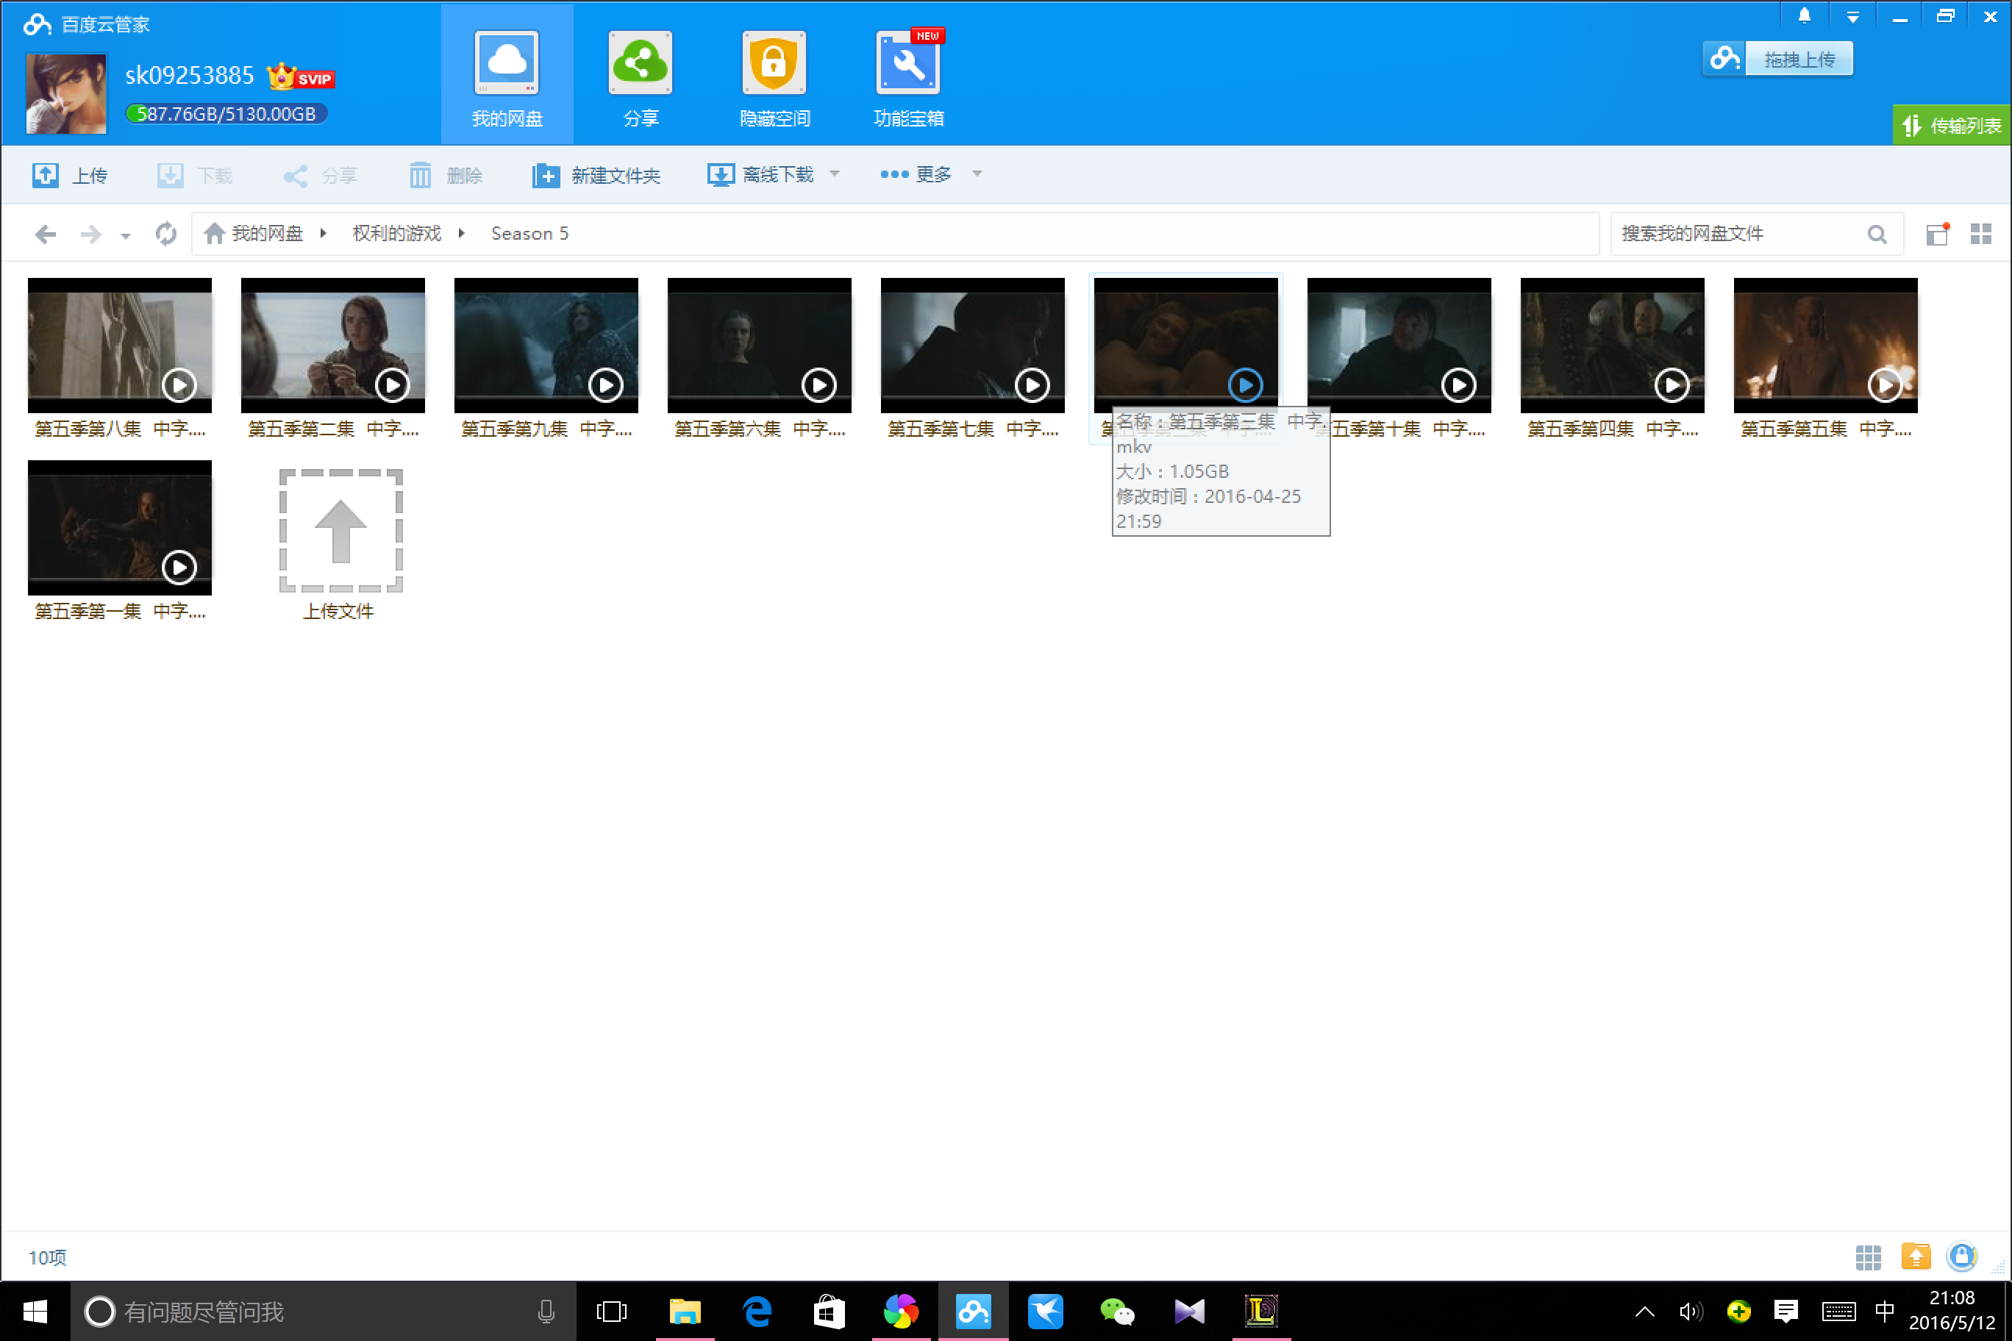Screen dimensions: 2012x1341
Task: Click the 上传文件 upload placeholder
Action: (x=340, y=530)
